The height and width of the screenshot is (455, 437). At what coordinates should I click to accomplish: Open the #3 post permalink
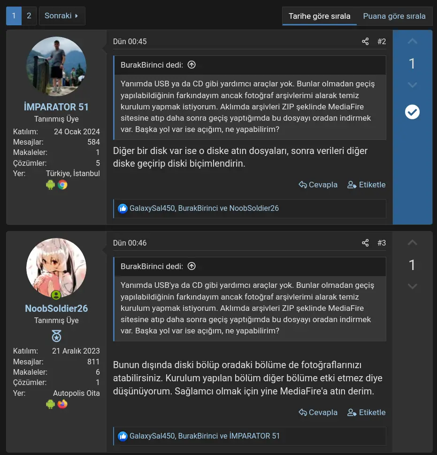click(382, 243)
